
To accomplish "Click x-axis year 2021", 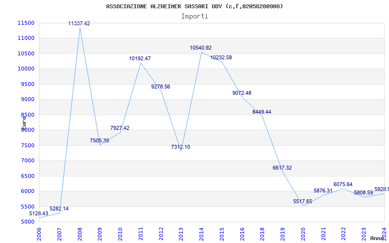I will click(323, 234).
